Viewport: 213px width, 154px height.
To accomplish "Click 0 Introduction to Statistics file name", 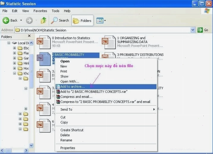I will pos(71,38).
